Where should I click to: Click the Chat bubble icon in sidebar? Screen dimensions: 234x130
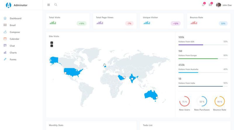[x=5, y=46]
